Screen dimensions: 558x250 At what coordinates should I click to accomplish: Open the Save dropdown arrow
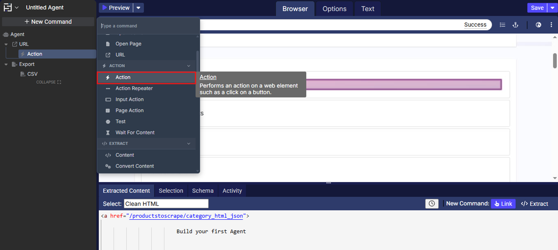[x=552, y=8]
